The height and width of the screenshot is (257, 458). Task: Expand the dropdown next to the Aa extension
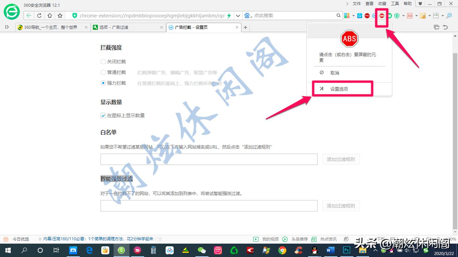pyautogui.click(x=417, y=16)
